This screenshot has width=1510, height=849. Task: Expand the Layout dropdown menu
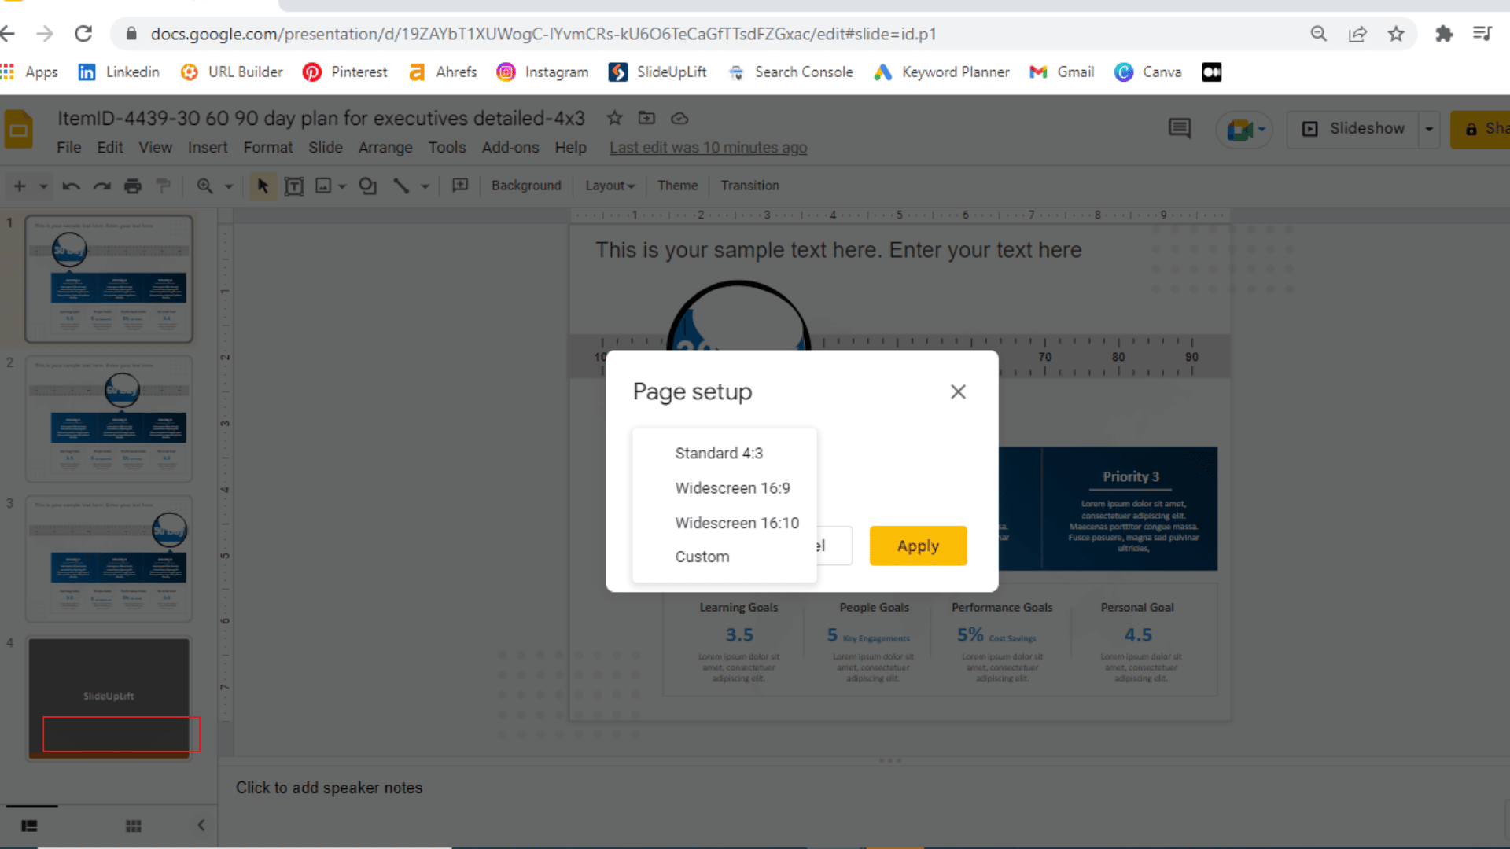(x=609, y=186)
